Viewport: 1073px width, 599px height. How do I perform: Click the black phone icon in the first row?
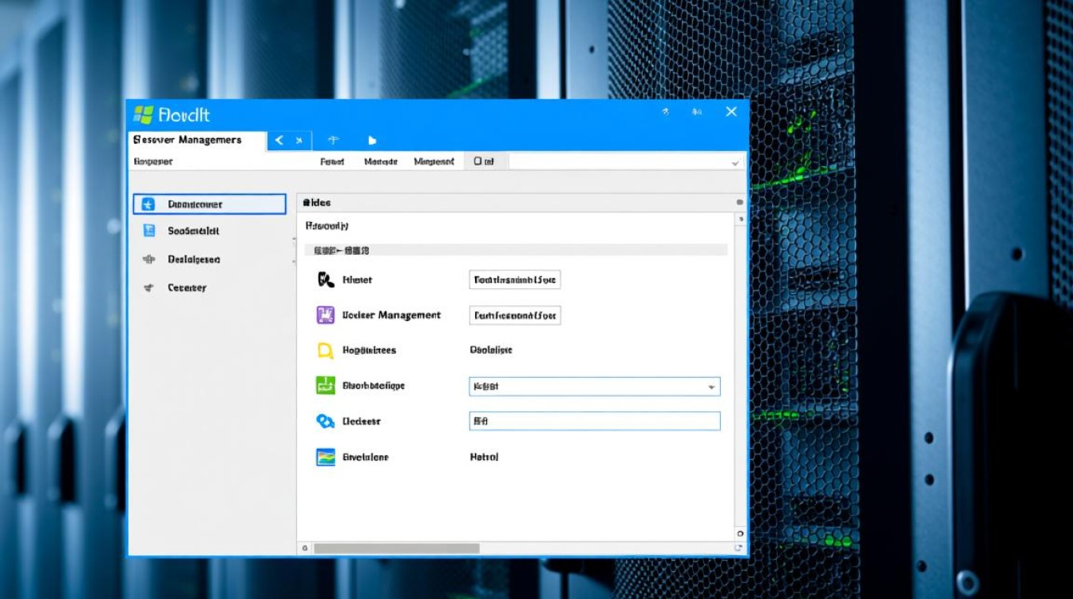[x=326, y=280]
